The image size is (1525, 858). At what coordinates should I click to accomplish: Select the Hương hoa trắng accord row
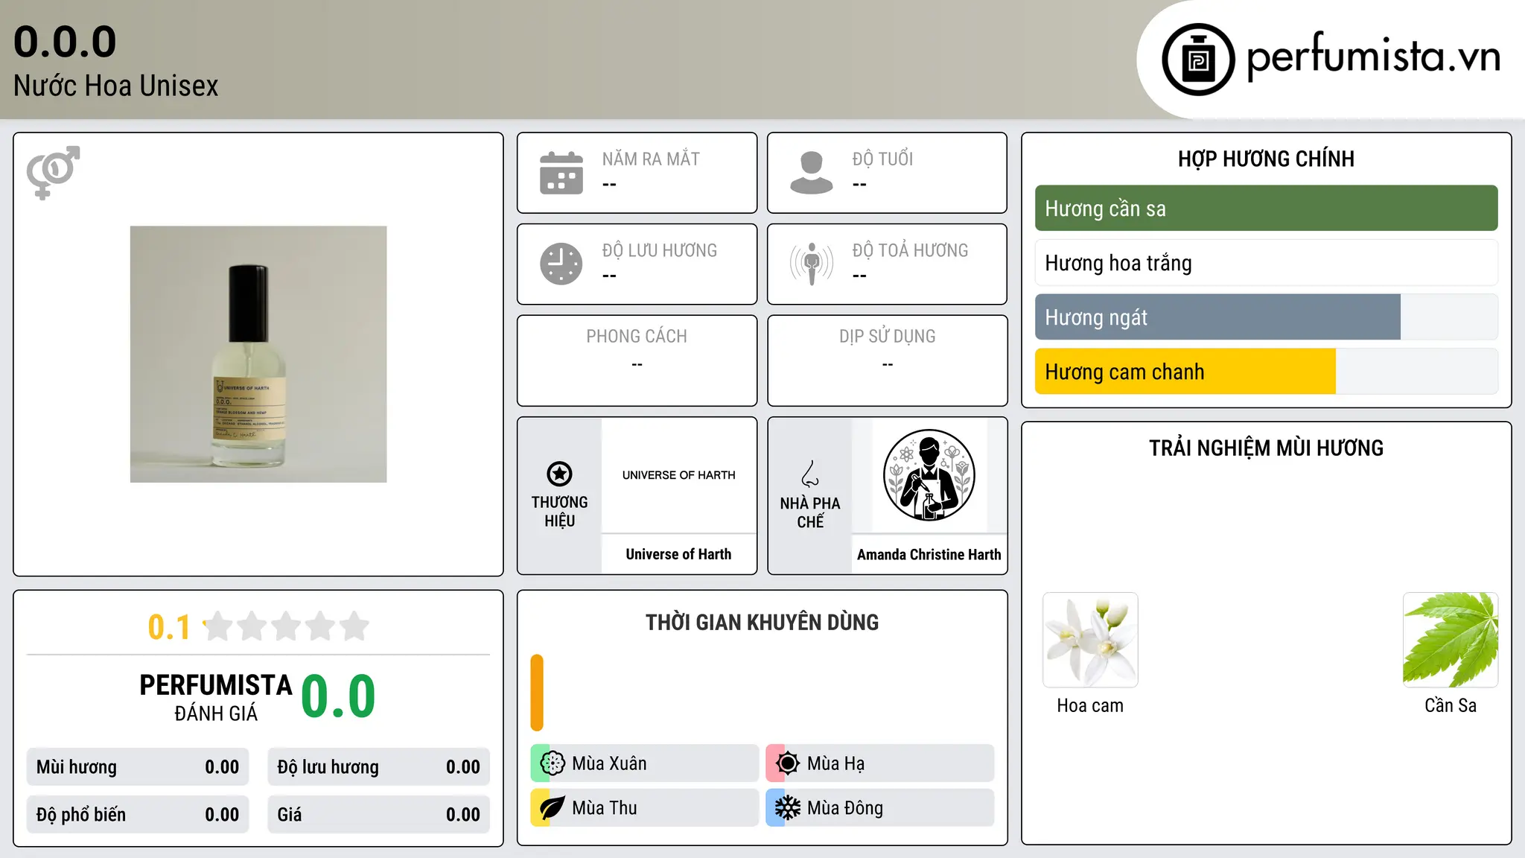pyautogui.click(x=1266, y=263)
